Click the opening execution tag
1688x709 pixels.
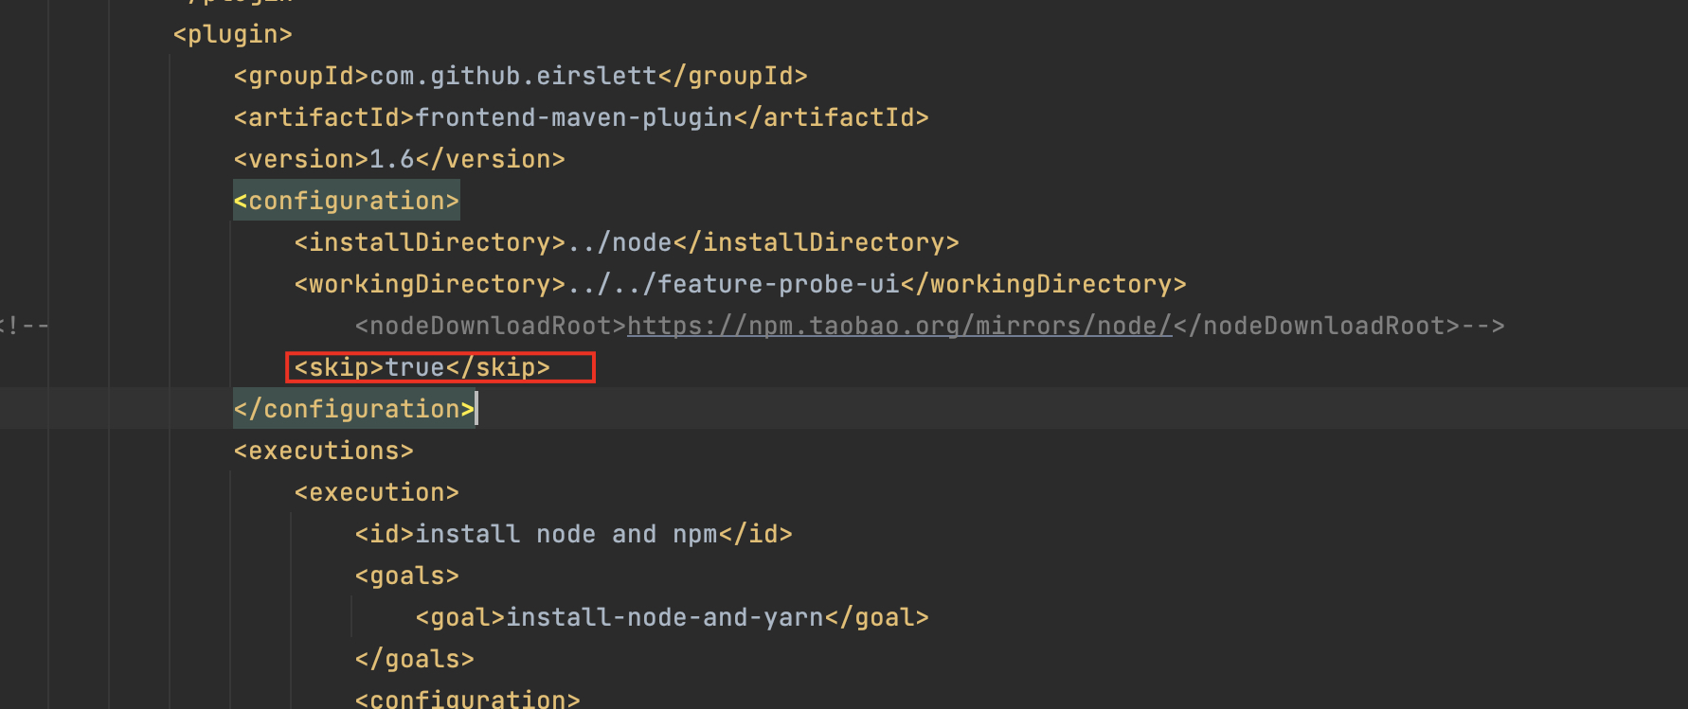pyautogui.click(x=376, y=492)
